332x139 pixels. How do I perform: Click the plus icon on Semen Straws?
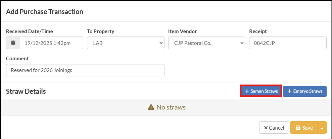click(247, 91)
